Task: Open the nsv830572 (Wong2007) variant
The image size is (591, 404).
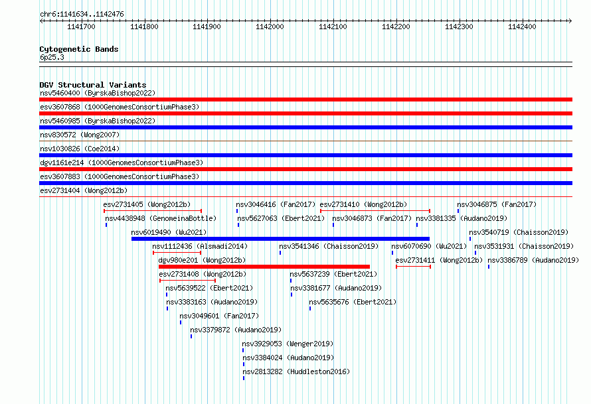Action: 80,135
